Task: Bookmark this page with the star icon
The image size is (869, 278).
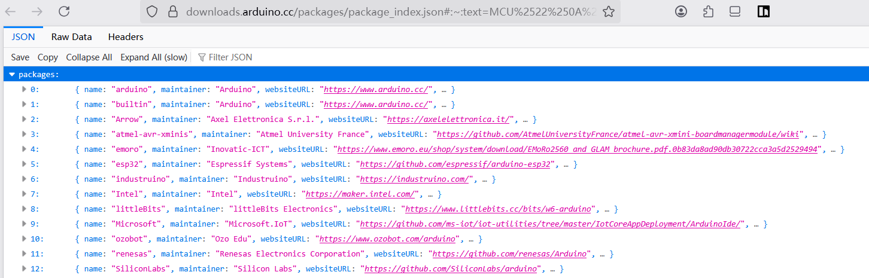Action: pyautogui.click(x=609, y=11)
